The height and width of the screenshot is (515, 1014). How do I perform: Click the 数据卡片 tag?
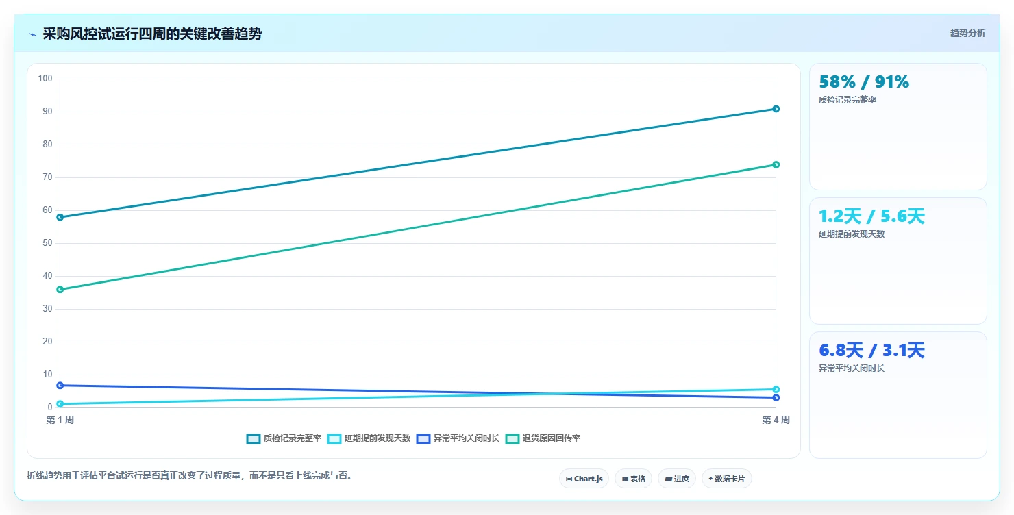pos(726,479)
